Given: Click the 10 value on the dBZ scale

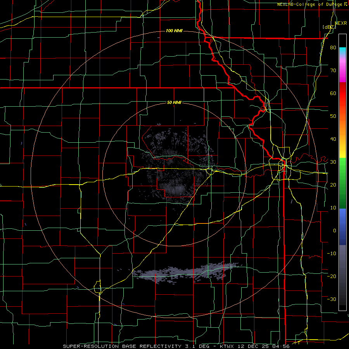Looking at the screenshot, I should [333, 208].
